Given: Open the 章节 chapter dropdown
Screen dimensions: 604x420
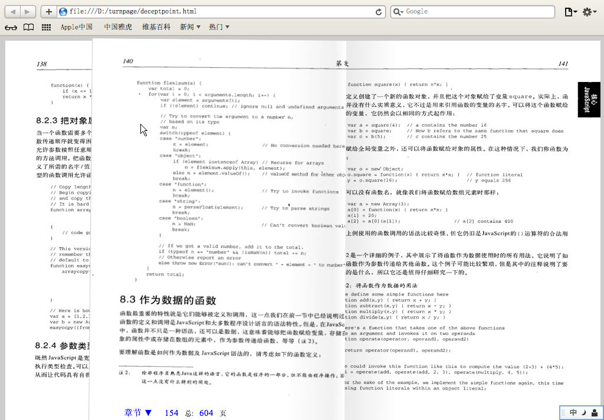Looking at the screenshot, I should click(x=138, y=413).
